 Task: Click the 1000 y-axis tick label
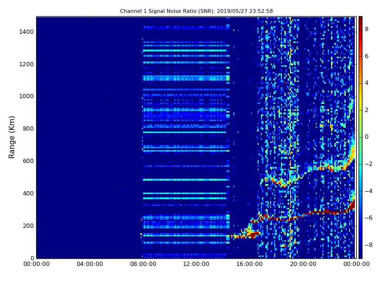coord(26,96)
